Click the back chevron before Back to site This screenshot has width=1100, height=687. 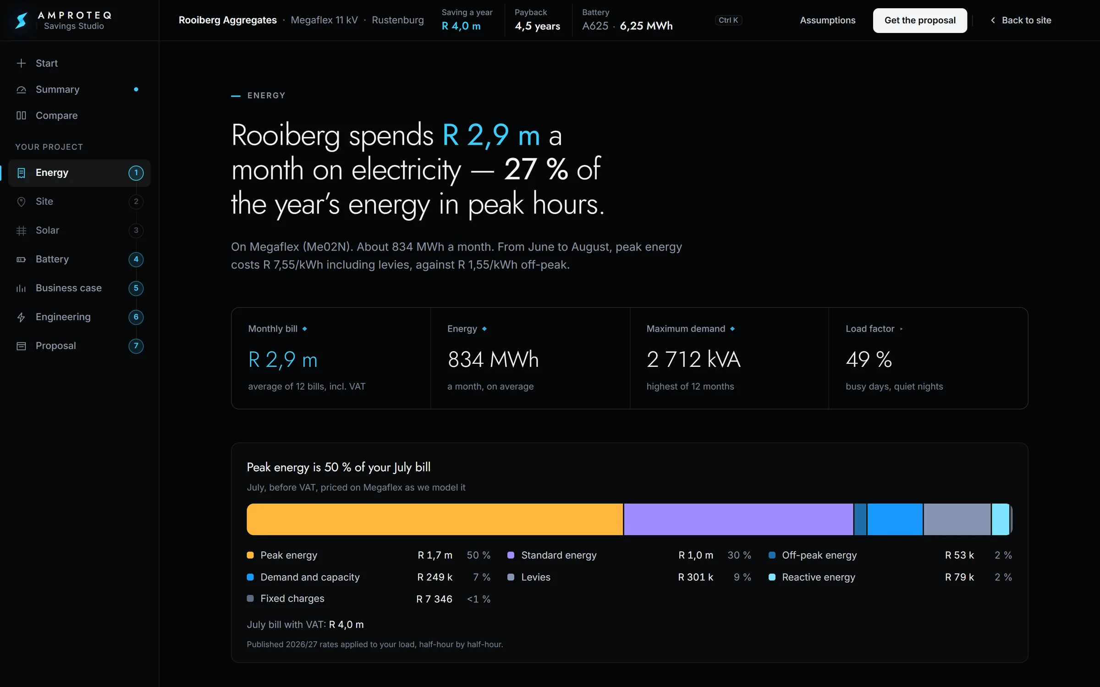993,20
